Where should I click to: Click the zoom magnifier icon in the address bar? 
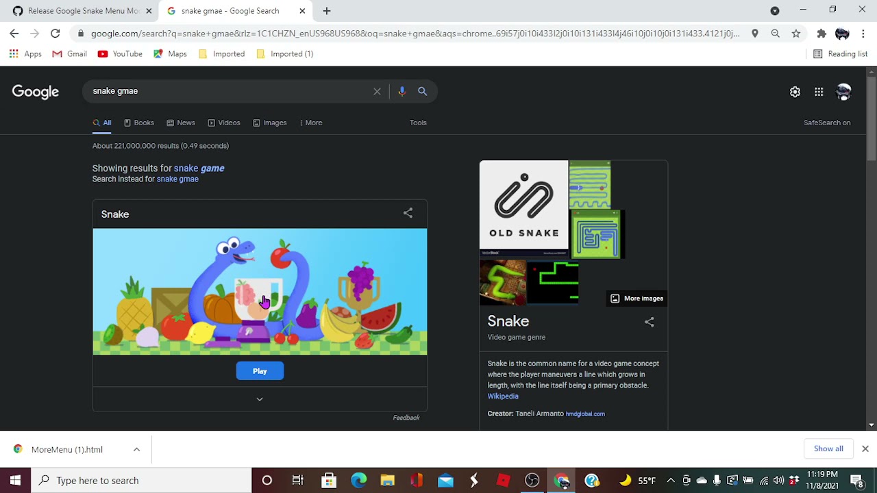click(x=776, y=34)
